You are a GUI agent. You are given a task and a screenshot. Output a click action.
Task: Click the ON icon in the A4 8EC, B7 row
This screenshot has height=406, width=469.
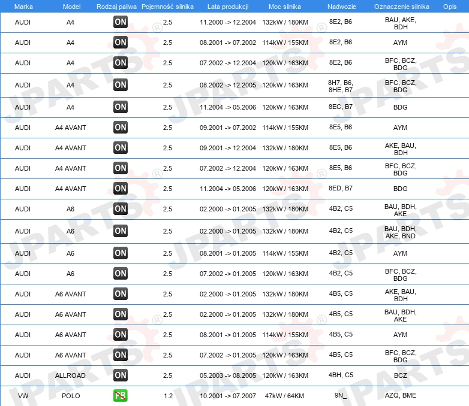click(121, 107)
